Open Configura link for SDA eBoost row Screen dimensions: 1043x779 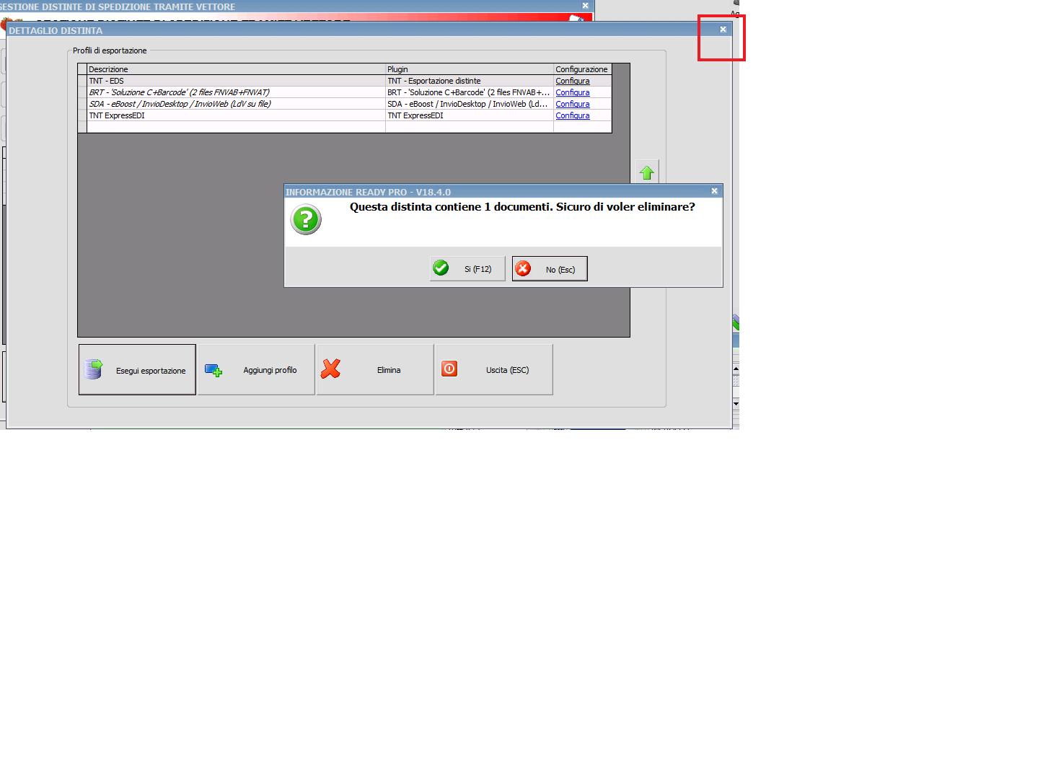[x=573, y=104]
